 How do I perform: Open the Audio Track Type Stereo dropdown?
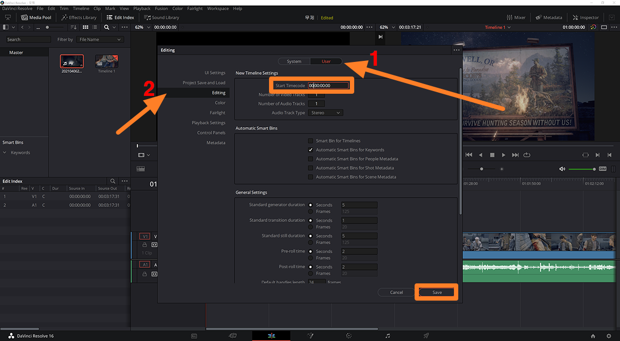pyautogui.click(x=326, y=113)
